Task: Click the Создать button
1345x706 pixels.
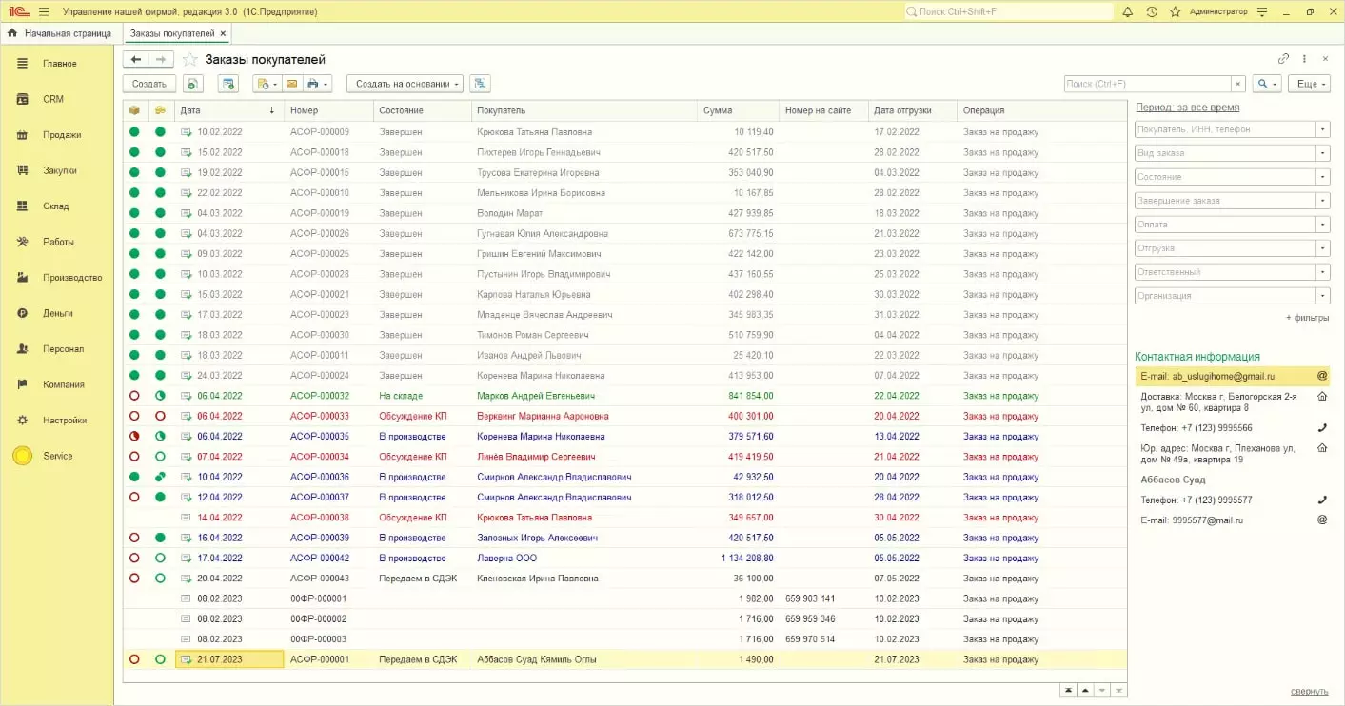Action: [149, 84]
